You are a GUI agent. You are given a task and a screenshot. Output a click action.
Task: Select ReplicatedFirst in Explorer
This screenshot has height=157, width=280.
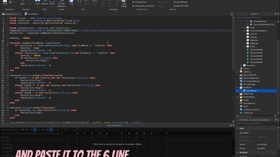coord(250,75)
